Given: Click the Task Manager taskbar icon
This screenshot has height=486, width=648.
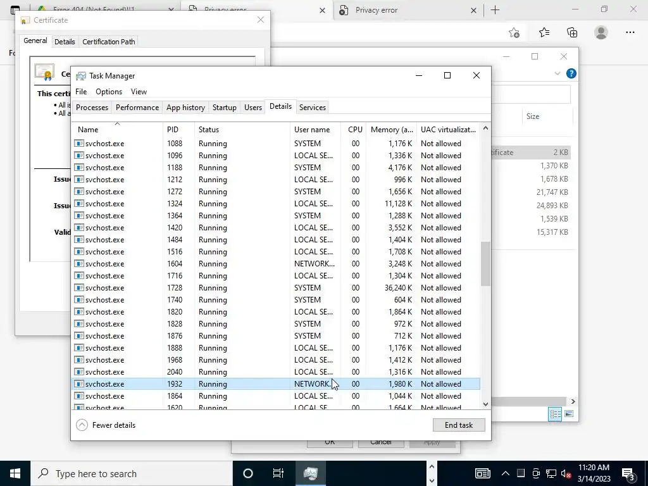Looking at the screenshot, I should point(310,473).
